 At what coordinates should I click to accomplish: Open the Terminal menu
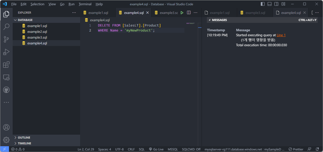85,4
